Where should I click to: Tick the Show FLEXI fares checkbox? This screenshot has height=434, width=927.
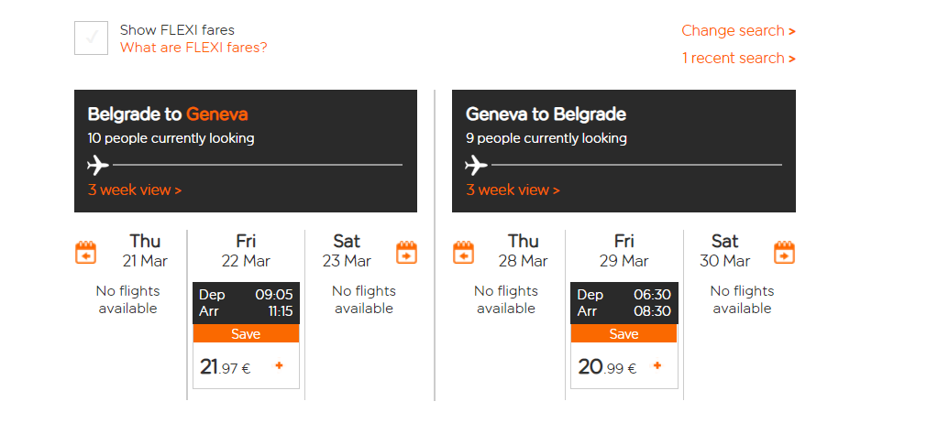click(x=91, y=38)
